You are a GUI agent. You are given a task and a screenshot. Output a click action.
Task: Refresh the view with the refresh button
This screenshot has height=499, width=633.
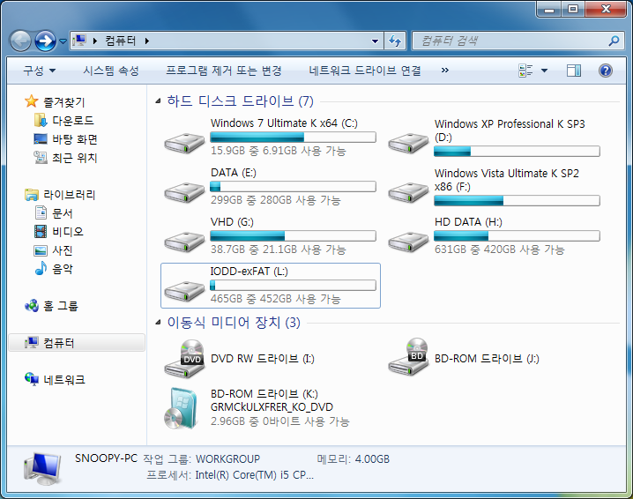(x=395, y=41)
